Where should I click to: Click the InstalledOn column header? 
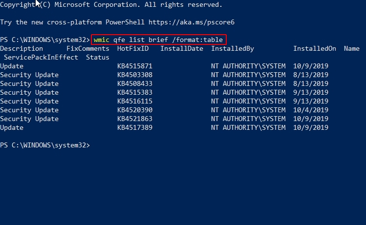pos(314,49)
